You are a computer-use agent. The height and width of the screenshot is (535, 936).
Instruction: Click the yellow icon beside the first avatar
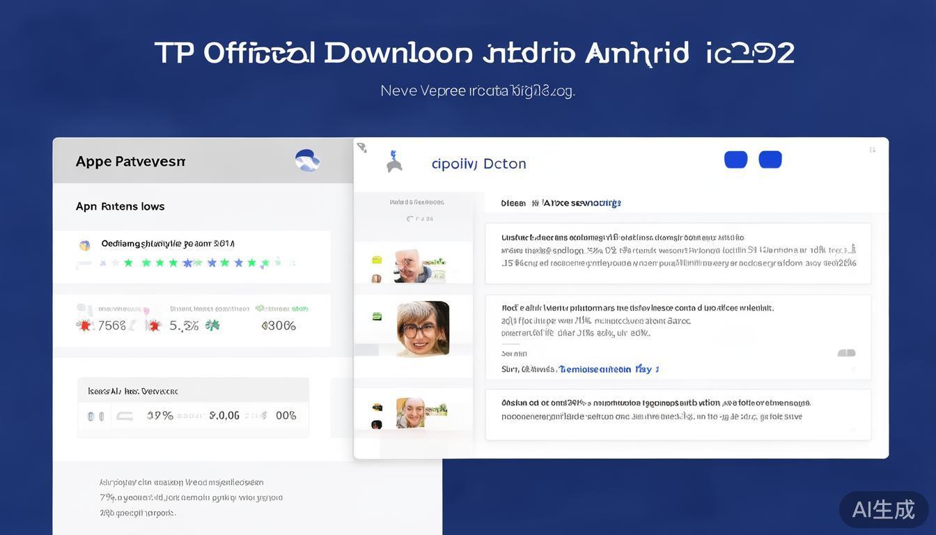[377, 260]
